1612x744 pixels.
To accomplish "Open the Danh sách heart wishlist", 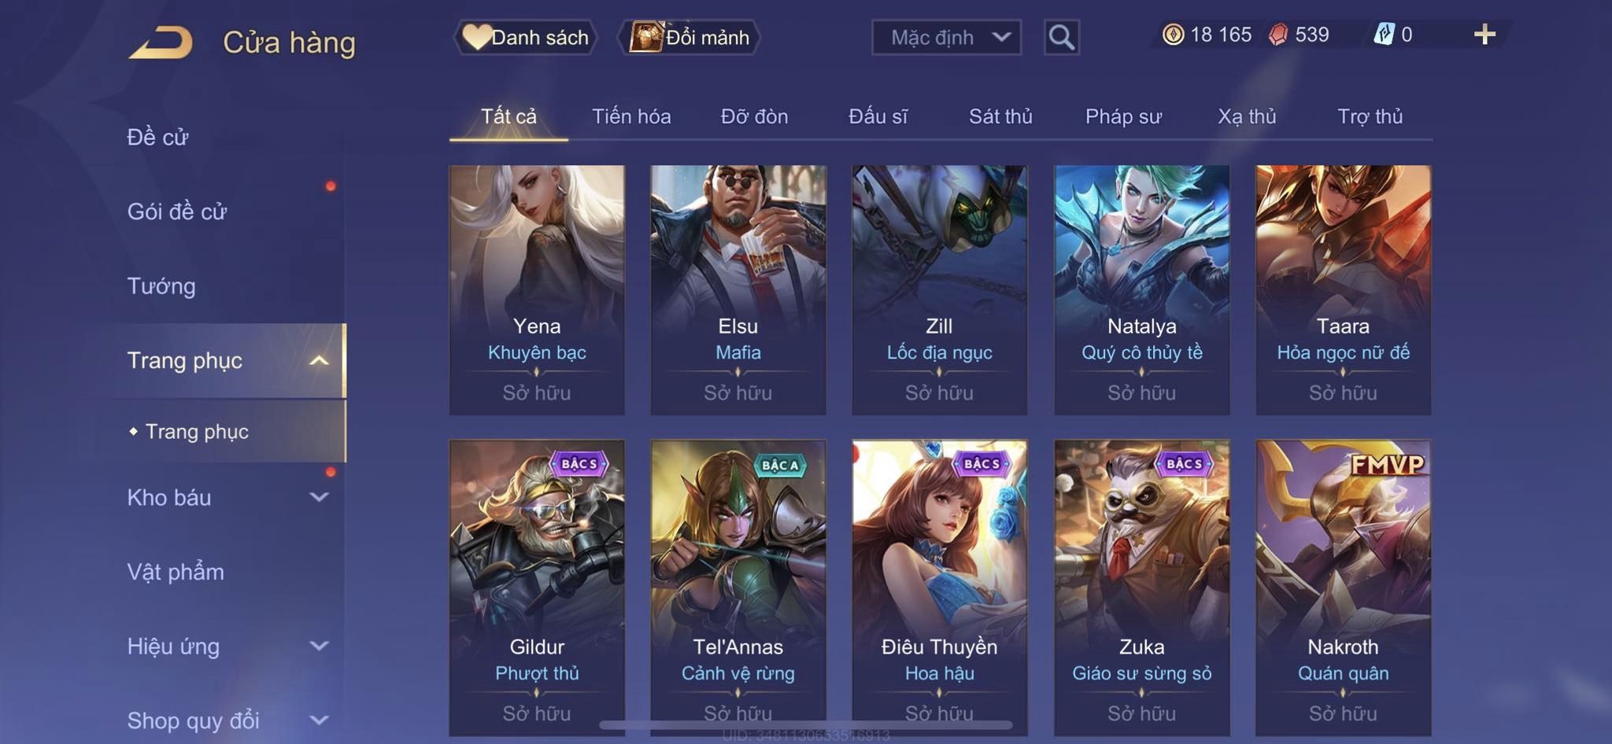I will click(476, 37).
